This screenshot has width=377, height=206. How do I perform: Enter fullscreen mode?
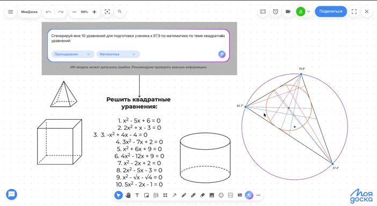(354, 11)
